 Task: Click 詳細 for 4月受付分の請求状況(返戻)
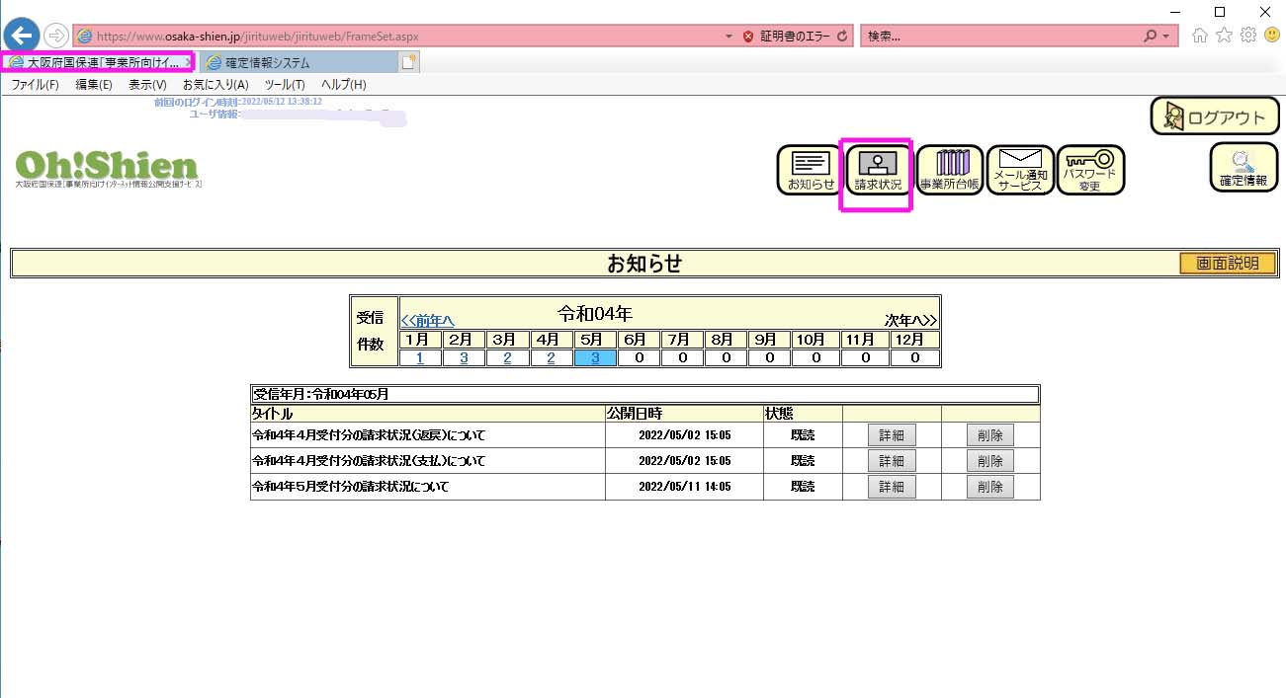coord(892,435)
